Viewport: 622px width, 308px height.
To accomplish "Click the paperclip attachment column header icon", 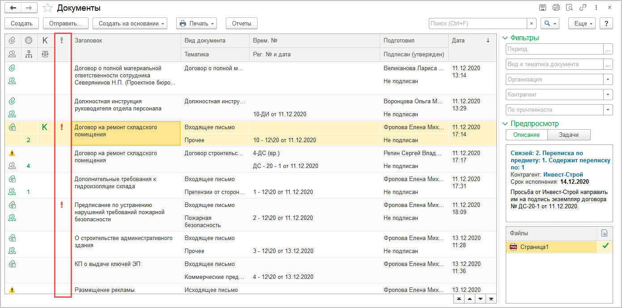I will pyautogui.click(x=13, y=41).
